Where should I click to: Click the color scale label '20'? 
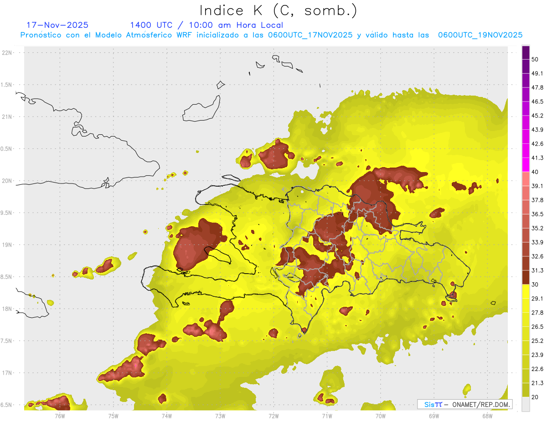[x=536, y=397]
